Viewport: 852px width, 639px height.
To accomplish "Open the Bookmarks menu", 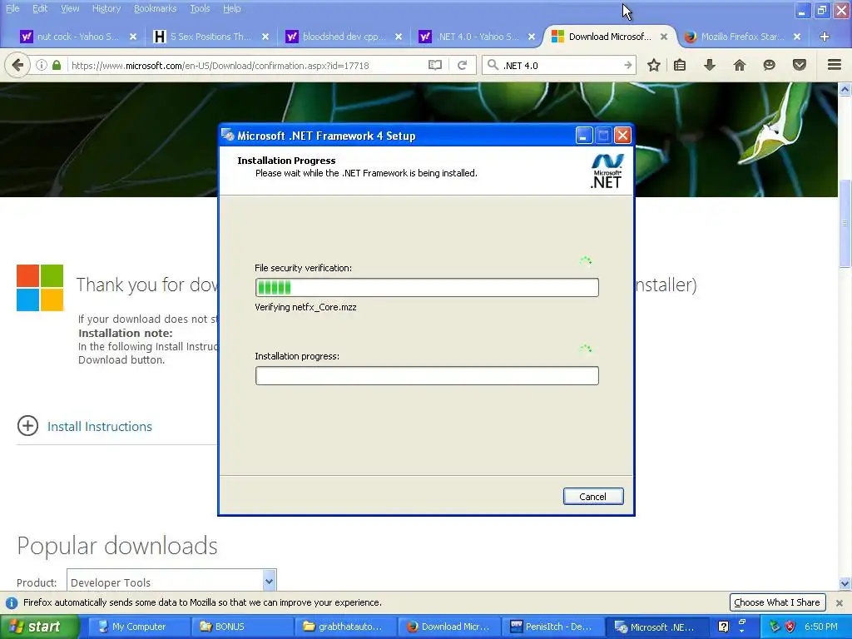I will tap(155, 8).
